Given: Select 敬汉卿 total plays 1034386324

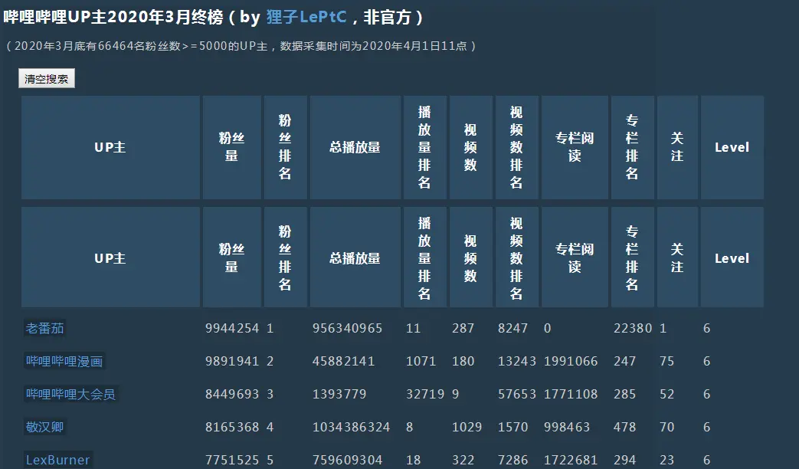Looking at the screenshot, I should point(351,427).
